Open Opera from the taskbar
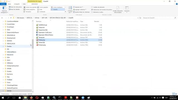Screen dimensions: 178x100 pos(37,97)
